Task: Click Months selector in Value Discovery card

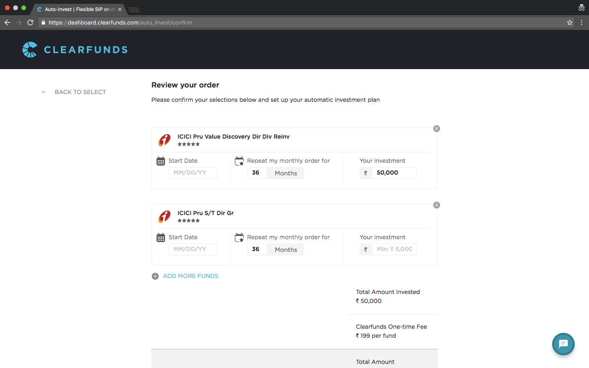Action: [x=286, y=173]
